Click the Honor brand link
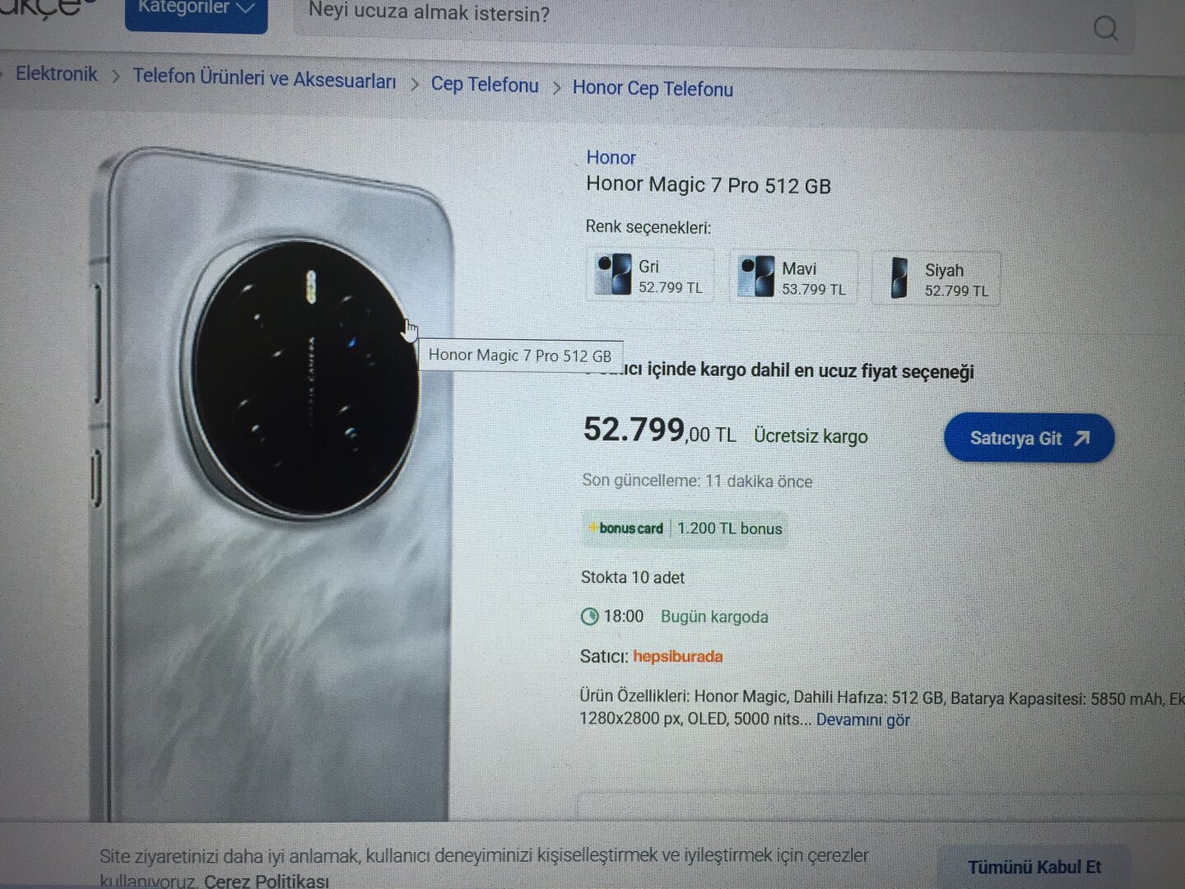Viewport: 1185px width, 889px height. coord(611,157)
